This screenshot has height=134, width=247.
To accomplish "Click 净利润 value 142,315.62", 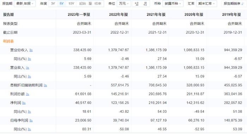I will point(195,103).
